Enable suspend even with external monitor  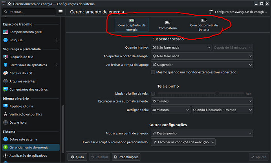point(153,72)
